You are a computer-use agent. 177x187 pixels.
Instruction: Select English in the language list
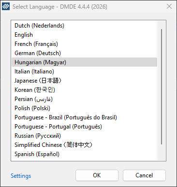point(84,35)
